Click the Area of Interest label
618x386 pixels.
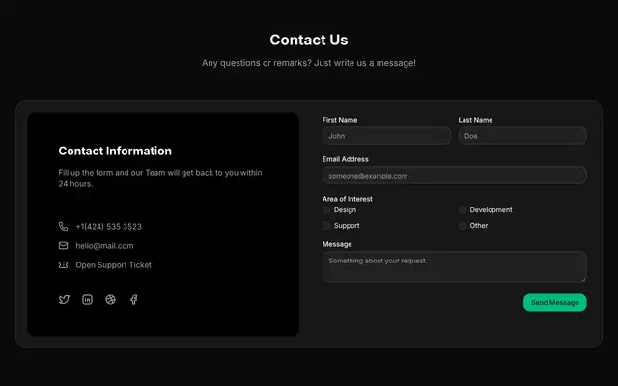(348, 199)
